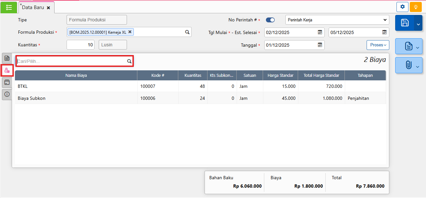The width and height of the screenshot is (426, 198).
Task: Open the green list menu icon
Action: click(x=9, y=7)
